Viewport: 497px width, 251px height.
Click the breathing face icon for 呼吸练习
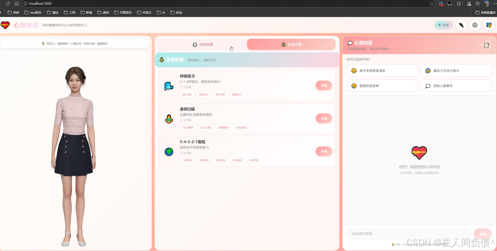pos(169,86)
